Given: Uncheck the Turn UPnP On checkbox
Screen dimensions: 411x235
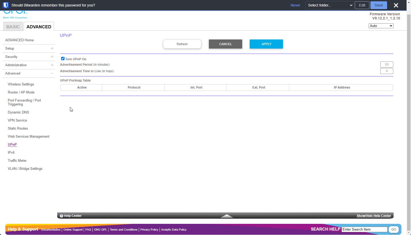Looking at the screenshot, I should (x=63, y=59).
